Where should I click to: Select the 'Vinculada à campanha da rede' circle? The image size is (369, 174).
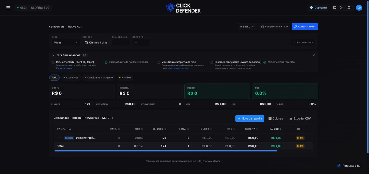coord(159,62)
